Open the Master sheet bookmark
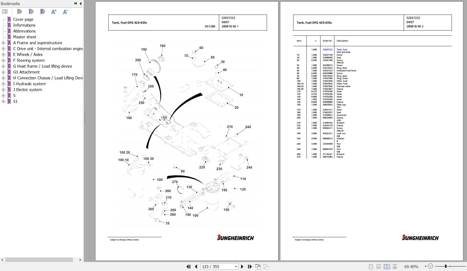Screen dimensions: 467x271 pos(25,37)
